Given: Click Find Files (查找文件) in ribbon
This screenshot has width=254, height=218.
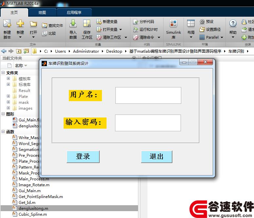Looking at the screenshot, I should tap(52, 26).
